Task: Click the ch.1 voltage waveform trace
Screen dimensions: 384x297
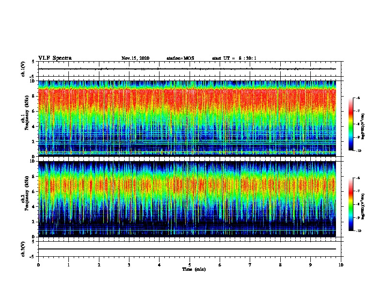Action: coord(187,69)
